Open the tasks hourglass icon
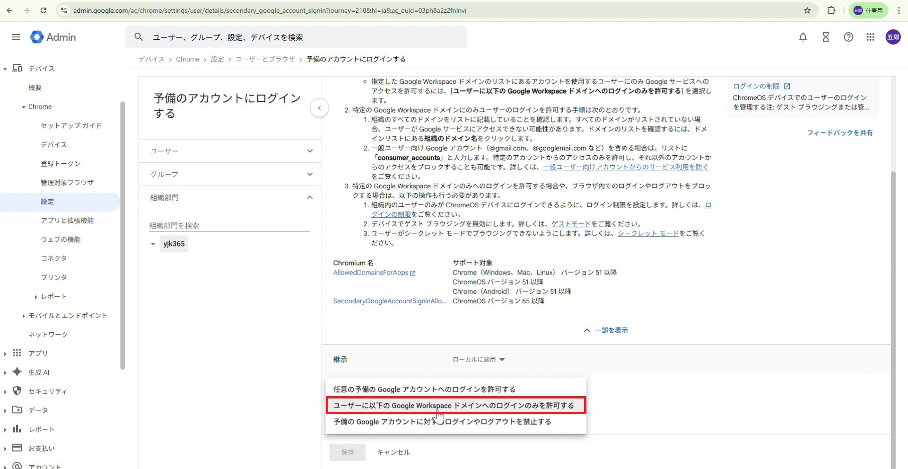Image resolution: width=908 pixels, height=469 pixels. point(825,37)
